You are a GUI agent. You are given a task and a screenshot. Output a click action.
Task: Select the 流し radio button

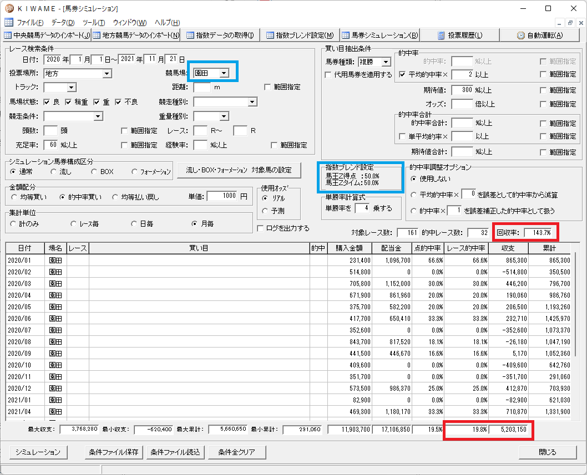coord(53,172)
